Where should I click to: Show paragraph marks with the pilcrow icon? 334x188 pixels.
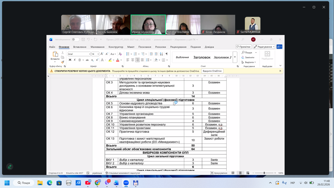coord(167,54)
